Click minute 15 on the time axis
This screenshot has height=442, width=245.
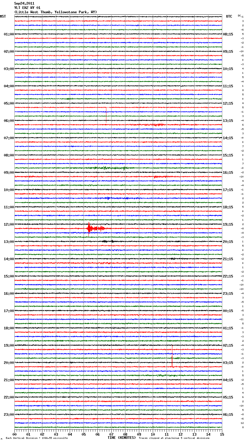(222, 434)
